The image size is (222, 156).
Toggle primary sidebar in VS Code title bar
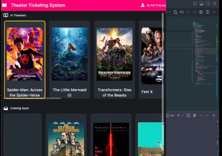195,3
